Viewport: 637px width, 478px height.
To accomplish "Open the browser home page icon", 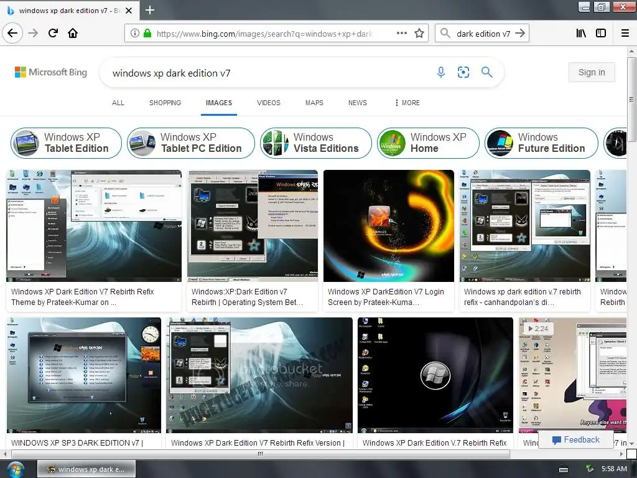I will 73,33.
